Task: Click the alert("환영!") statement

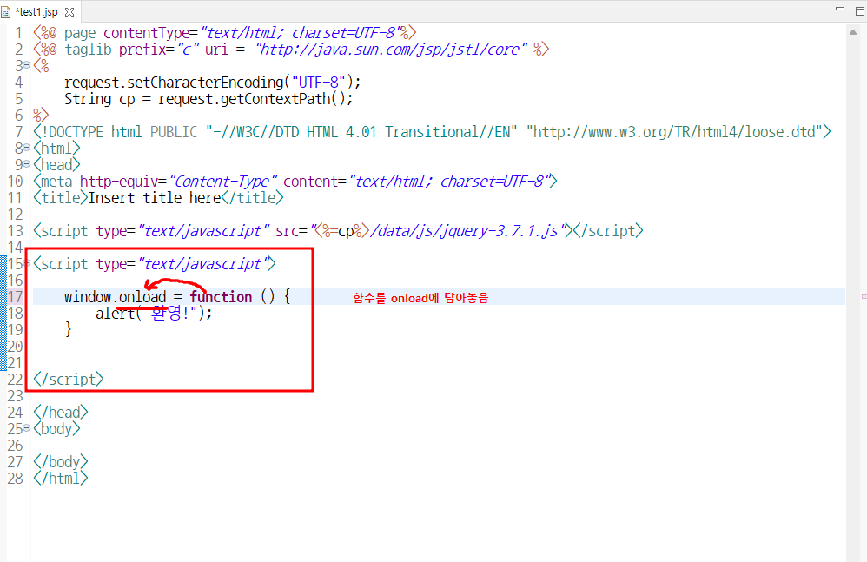Action: pos(154,314)
